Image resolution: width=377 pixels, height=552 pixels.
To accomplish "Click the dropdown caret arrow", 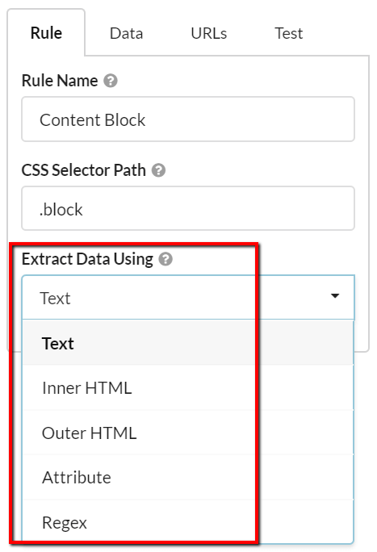I will click(335, 295).
